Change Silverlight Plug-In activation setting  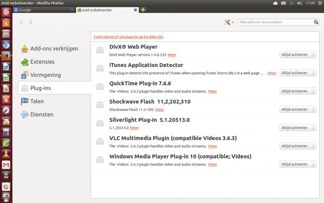coord(298,128)
